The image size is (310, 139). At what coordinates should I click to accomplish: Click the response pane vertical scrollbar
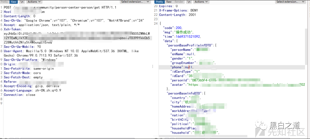click(x=307, y=66)
